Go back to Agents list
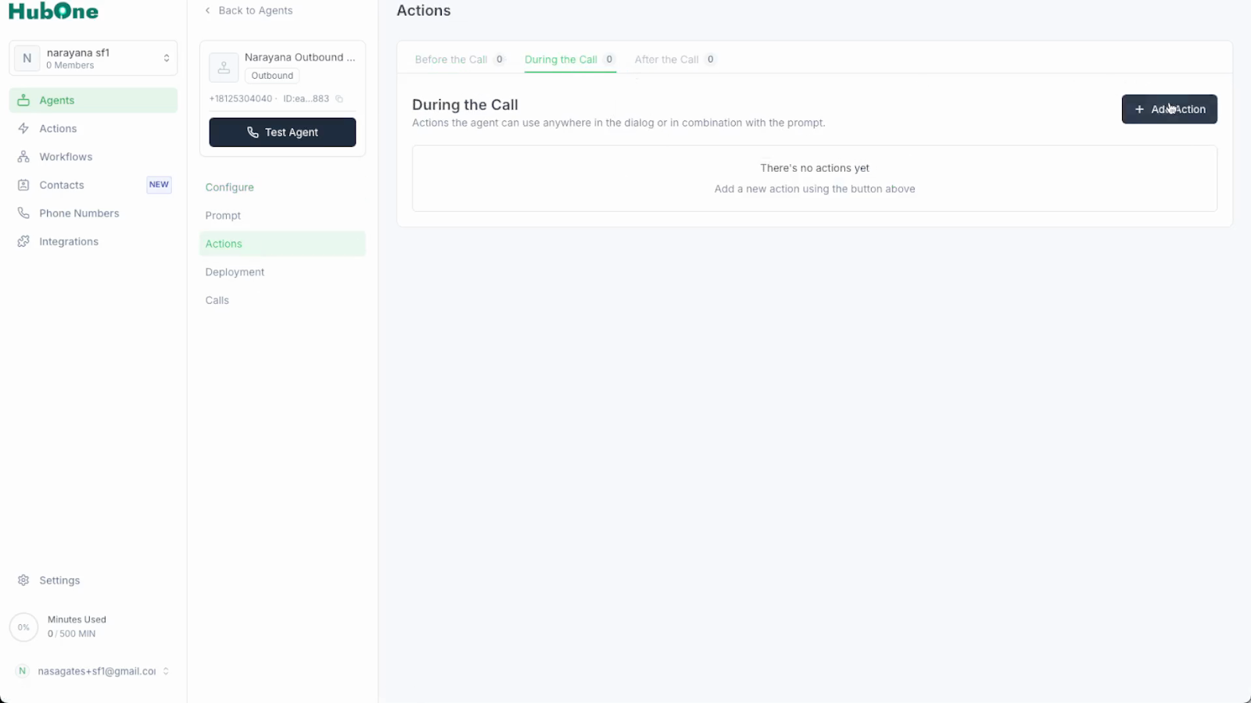The width and height of the screenshot is (1251, 703). (x=249, y=10)
